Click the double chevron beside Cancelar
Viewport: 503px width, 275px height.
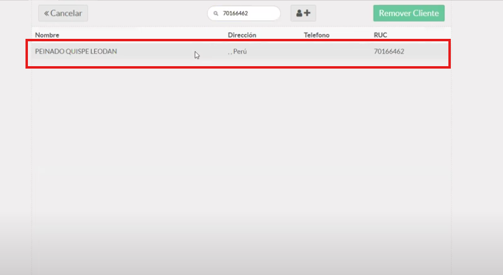click(46, 13)
